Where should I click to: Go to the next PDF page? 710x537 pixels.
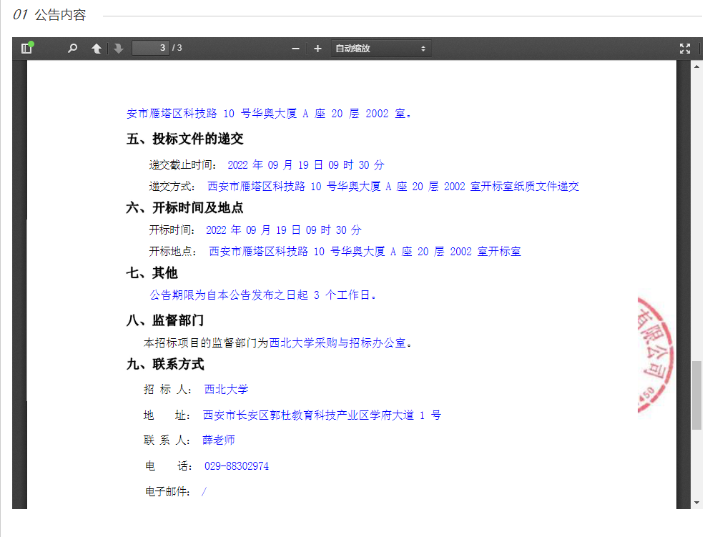[119, 49]
